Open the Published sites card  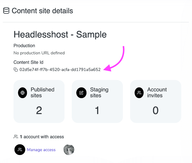coord(39,101)
